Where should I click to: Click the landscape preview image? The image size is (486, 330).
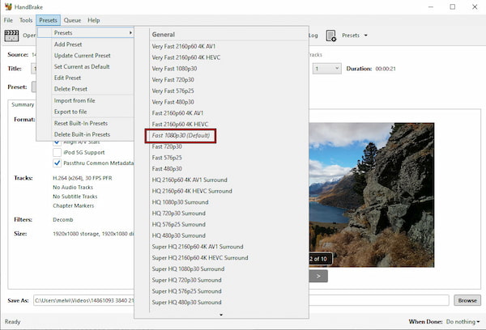pyautogui.click(x=372, y=195)
